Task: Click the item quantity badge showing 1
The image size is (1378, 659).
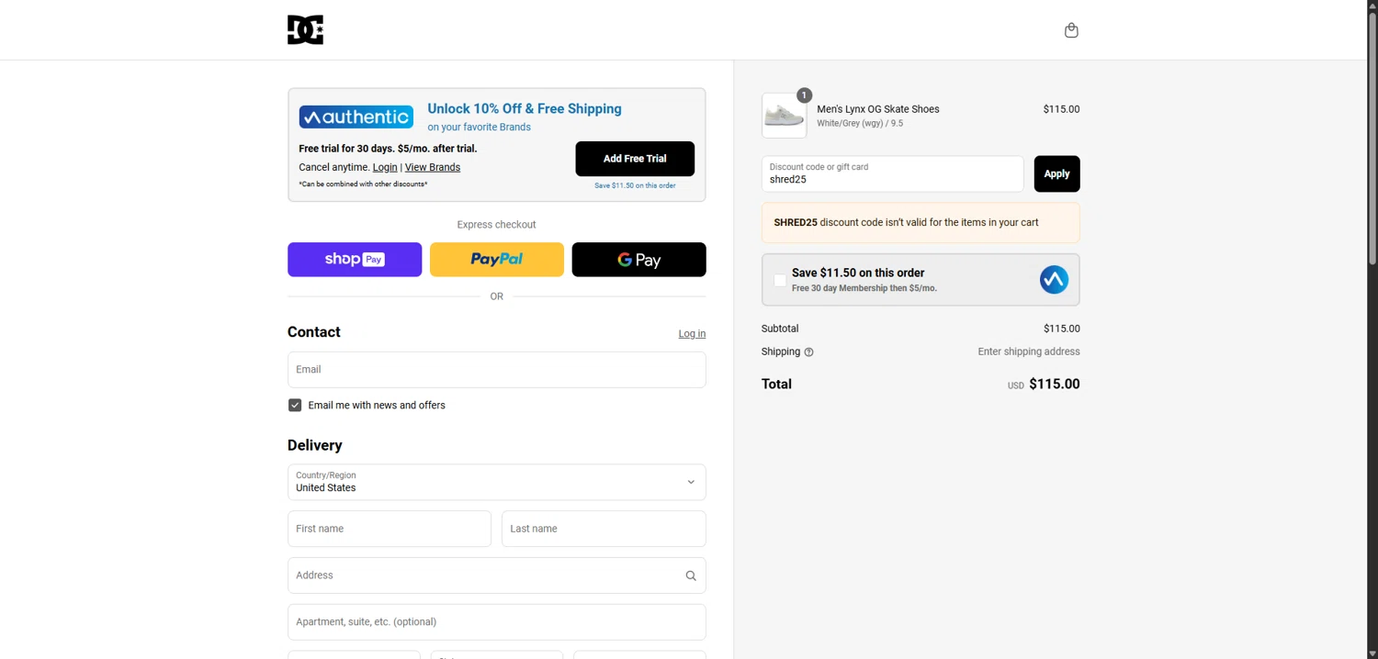Action: click(804, 95)
